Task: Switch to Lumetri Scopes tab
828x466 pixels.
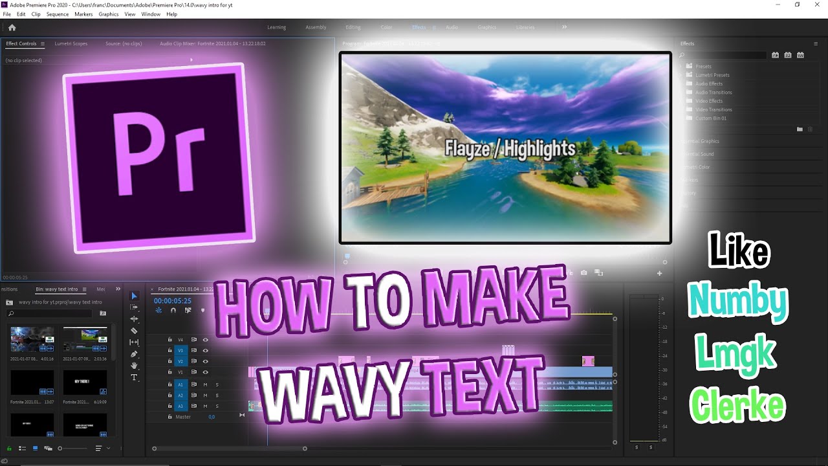Action: 71,43
